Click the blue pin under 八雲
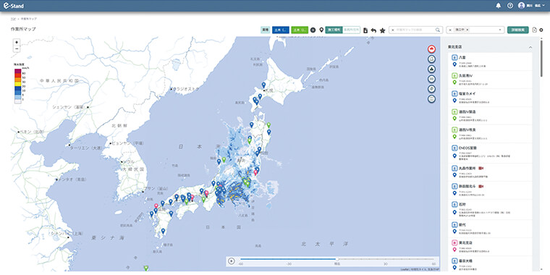The image size is (550, 275). 454,64
